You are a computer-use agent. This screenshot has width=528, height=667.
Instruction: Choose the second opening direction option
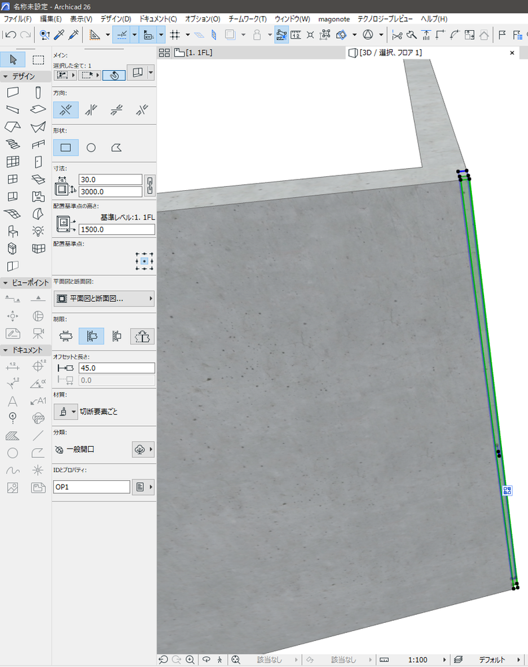91,110
